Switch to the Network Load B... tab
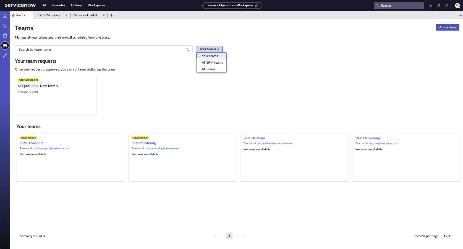This screenshot has height=249, width=463. point(86,15)
